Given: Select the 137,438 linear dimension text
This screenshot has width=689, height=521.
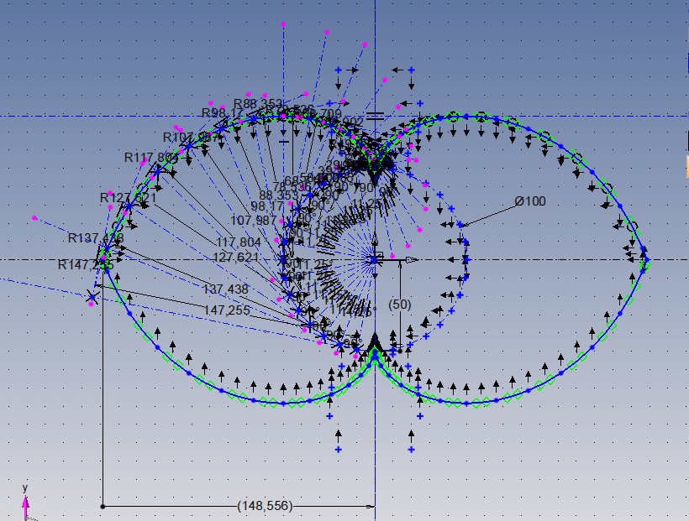Looking at the screenshot, I should click(226, 289).
